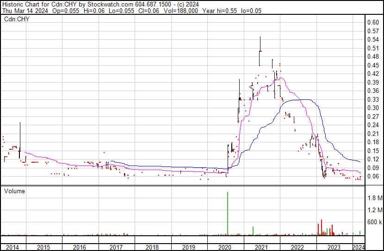Click the tallest green volume bar in 2020
Image resolution: width=384 pixels, height=251 pixels.
[x=228, y=214]
